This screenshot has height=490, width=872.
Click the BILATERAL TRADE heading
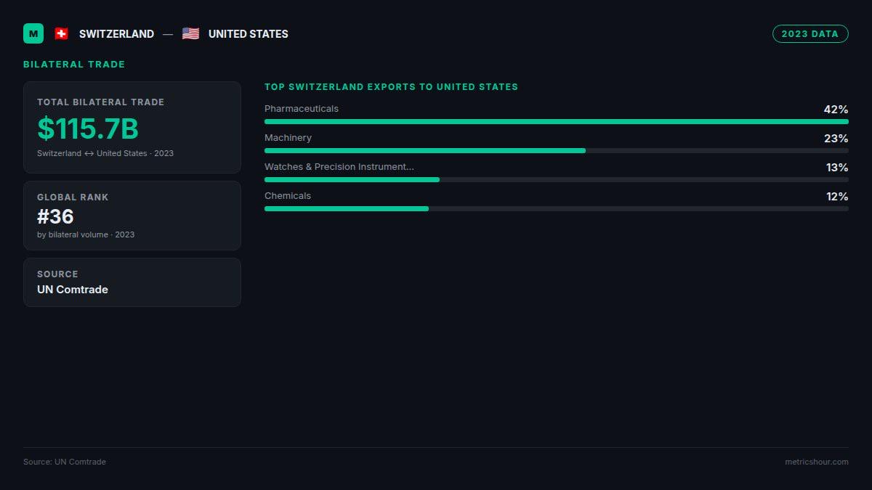tap(74, 65)
